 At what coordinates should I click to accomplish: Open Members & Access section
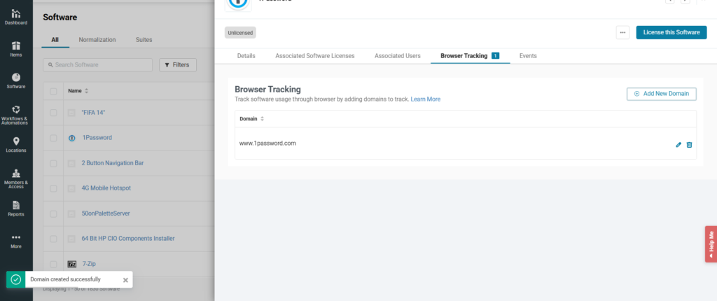(16, 178)
